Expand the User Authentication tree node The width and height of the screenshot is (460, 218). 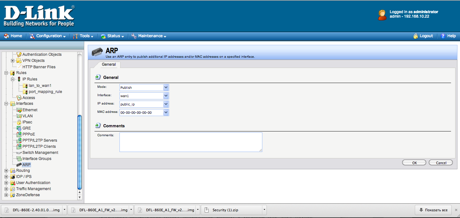[6, 183]
